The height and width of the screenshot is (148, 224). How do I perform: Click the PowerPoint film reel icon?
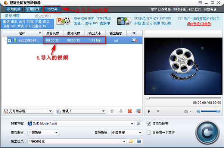64,21
